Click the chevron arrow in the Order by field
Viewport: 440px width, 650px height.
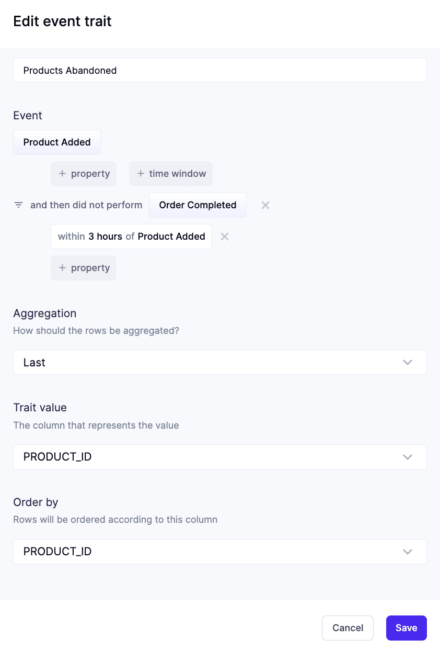coord(408,552)
